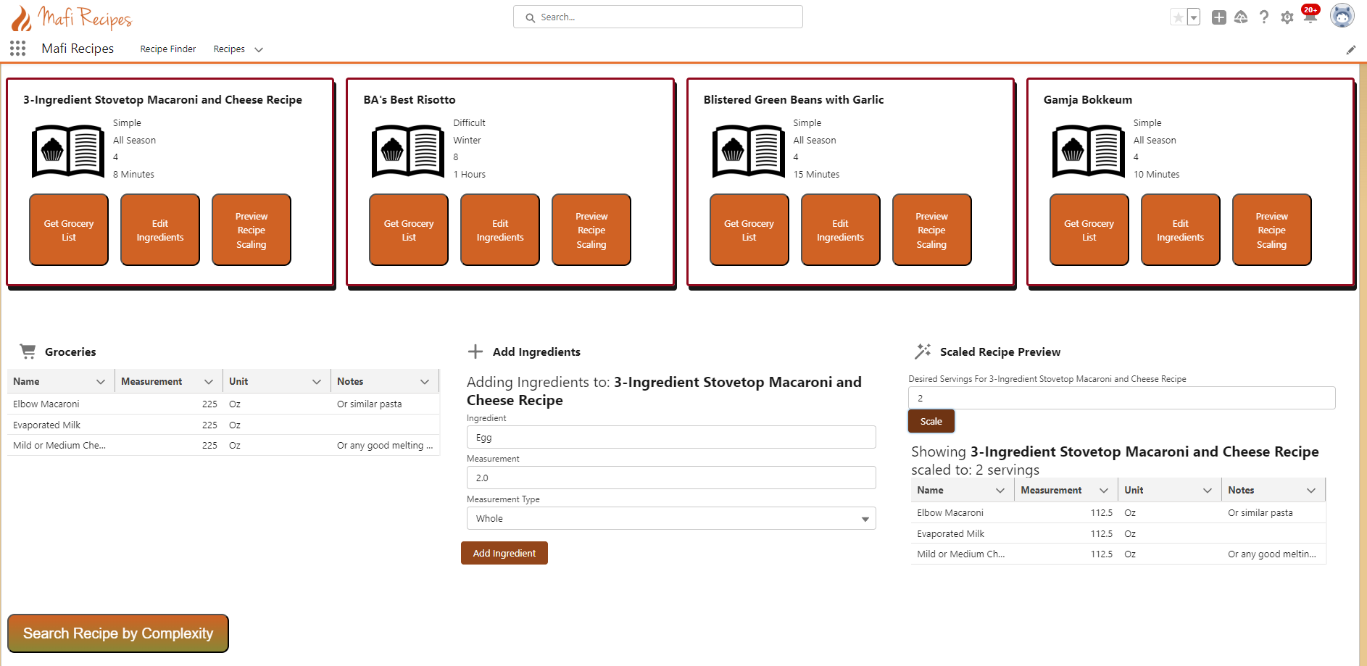The width and height of the screenshot is (1367, 666).
Task: Open the global actions plus icon
Action: [1219, 17]
